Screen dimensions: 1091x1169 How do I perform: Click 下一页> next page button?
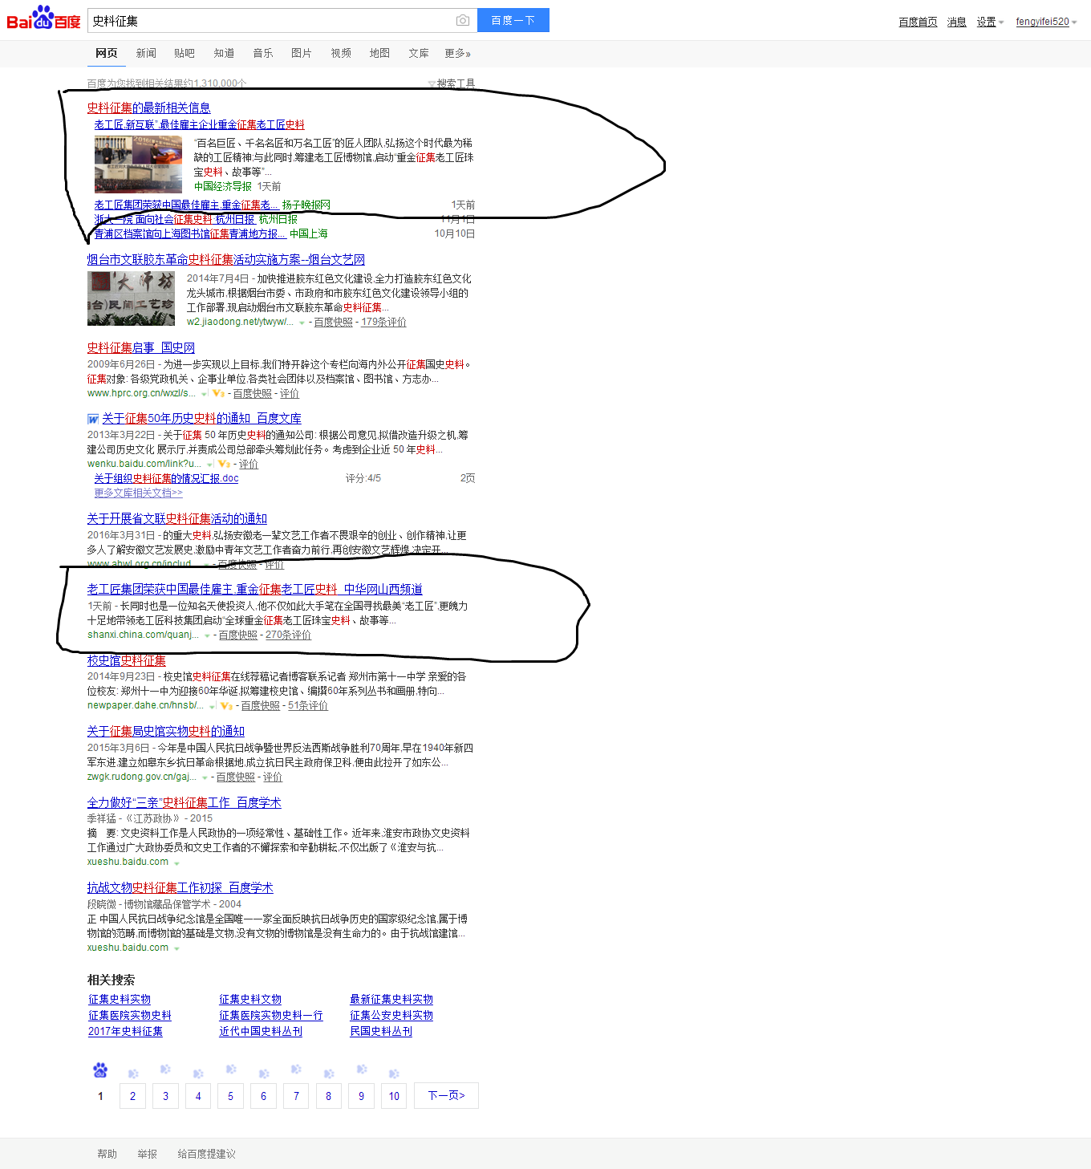446,1096
